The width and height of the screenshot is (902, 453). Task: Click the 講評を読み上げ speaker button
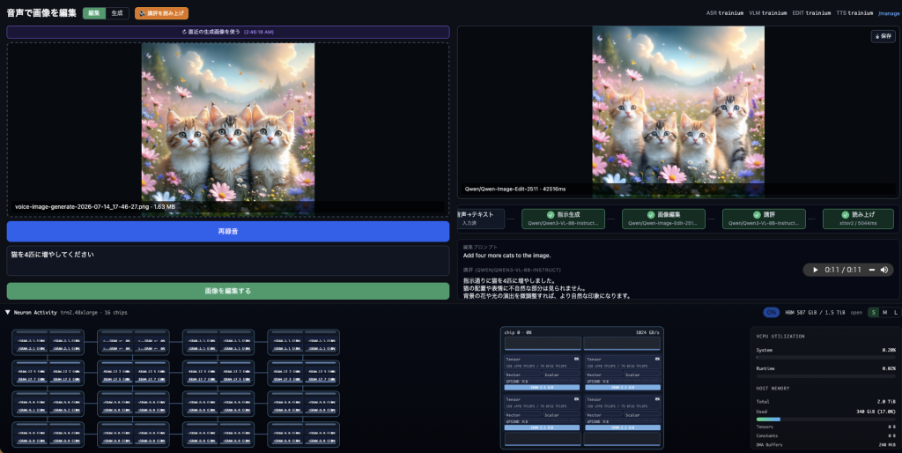[162, 12]
